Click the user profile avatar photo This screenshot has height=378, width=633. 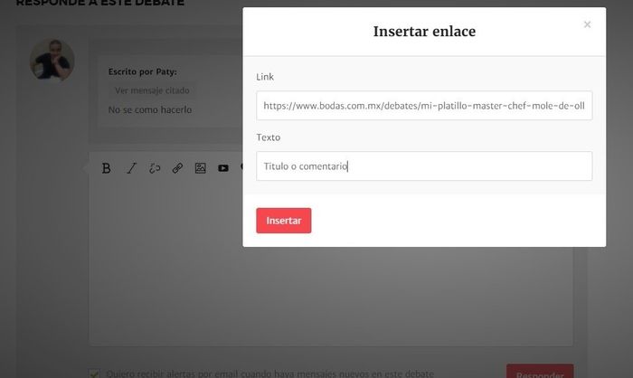(x=52, y=60)
